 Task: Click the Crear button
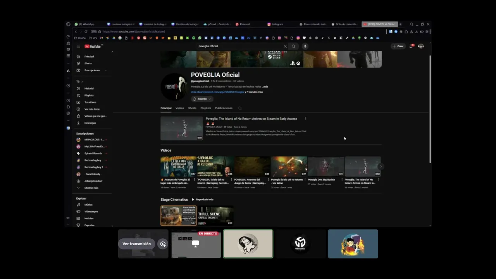pos(398,46)
